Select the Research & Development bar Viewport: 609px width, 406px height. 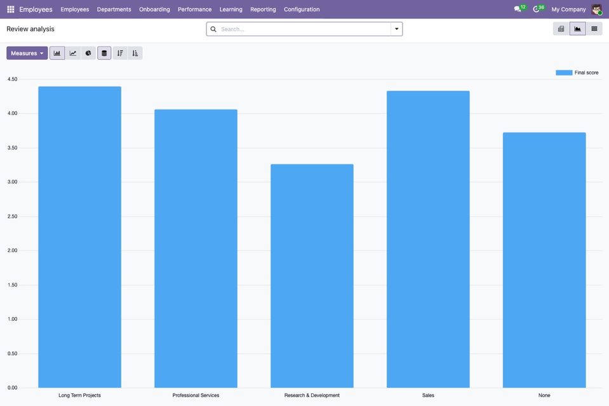pos(312,276)
